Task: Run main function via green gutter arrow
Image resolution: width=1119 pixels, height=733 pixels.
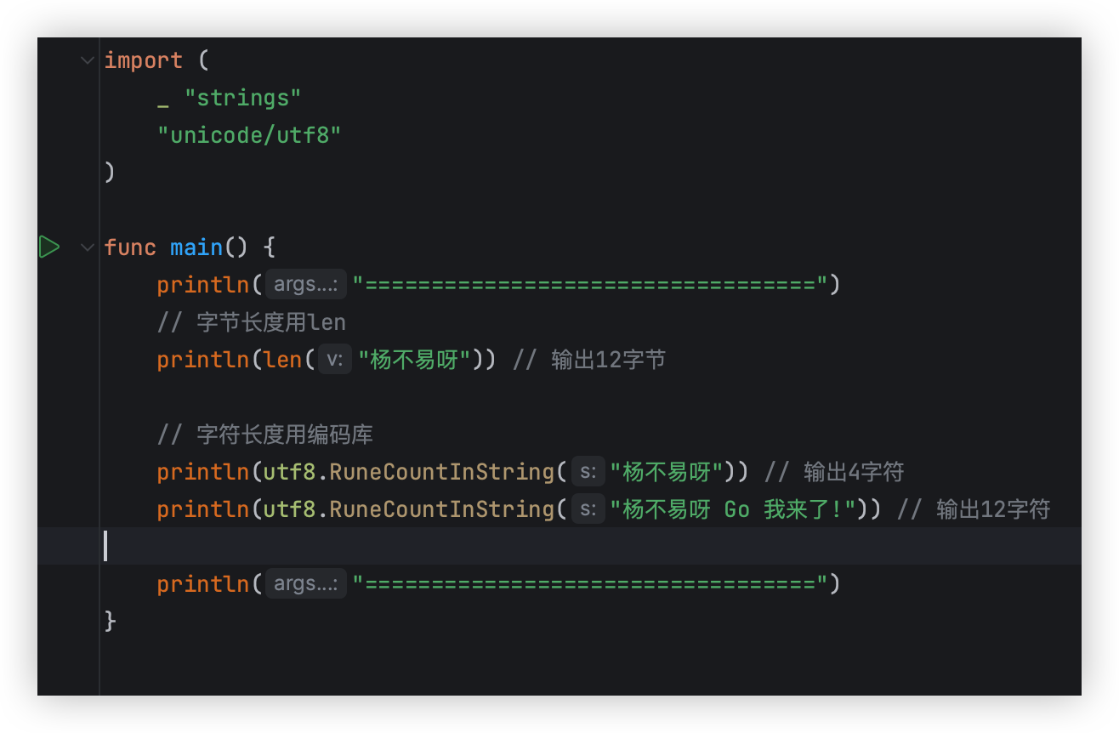Action: click(49, 247)
